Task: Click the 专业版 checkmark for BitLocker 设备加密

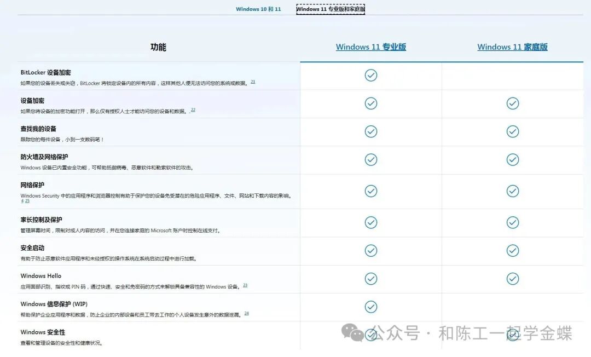Action: [x=371, y=75]
